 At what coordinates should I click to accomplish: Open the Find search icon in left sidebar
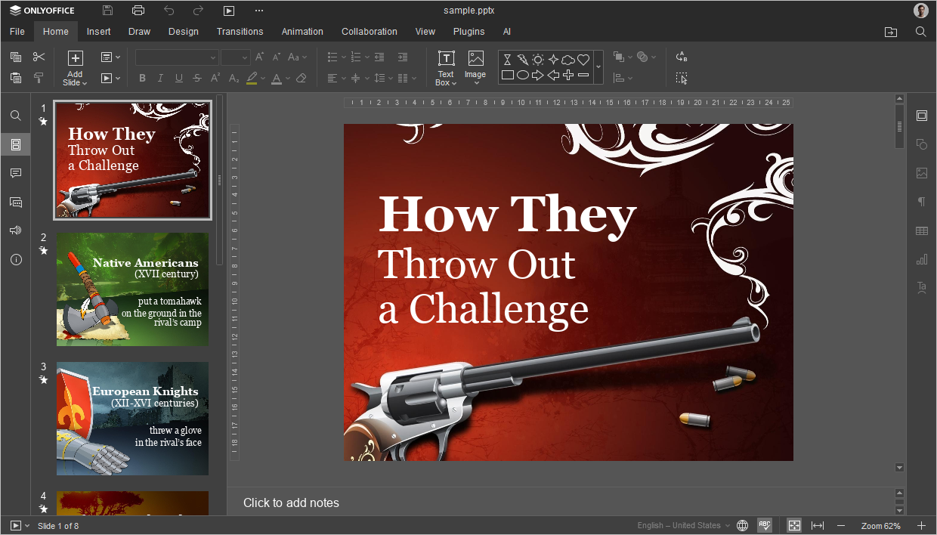(x=15, y=116)
